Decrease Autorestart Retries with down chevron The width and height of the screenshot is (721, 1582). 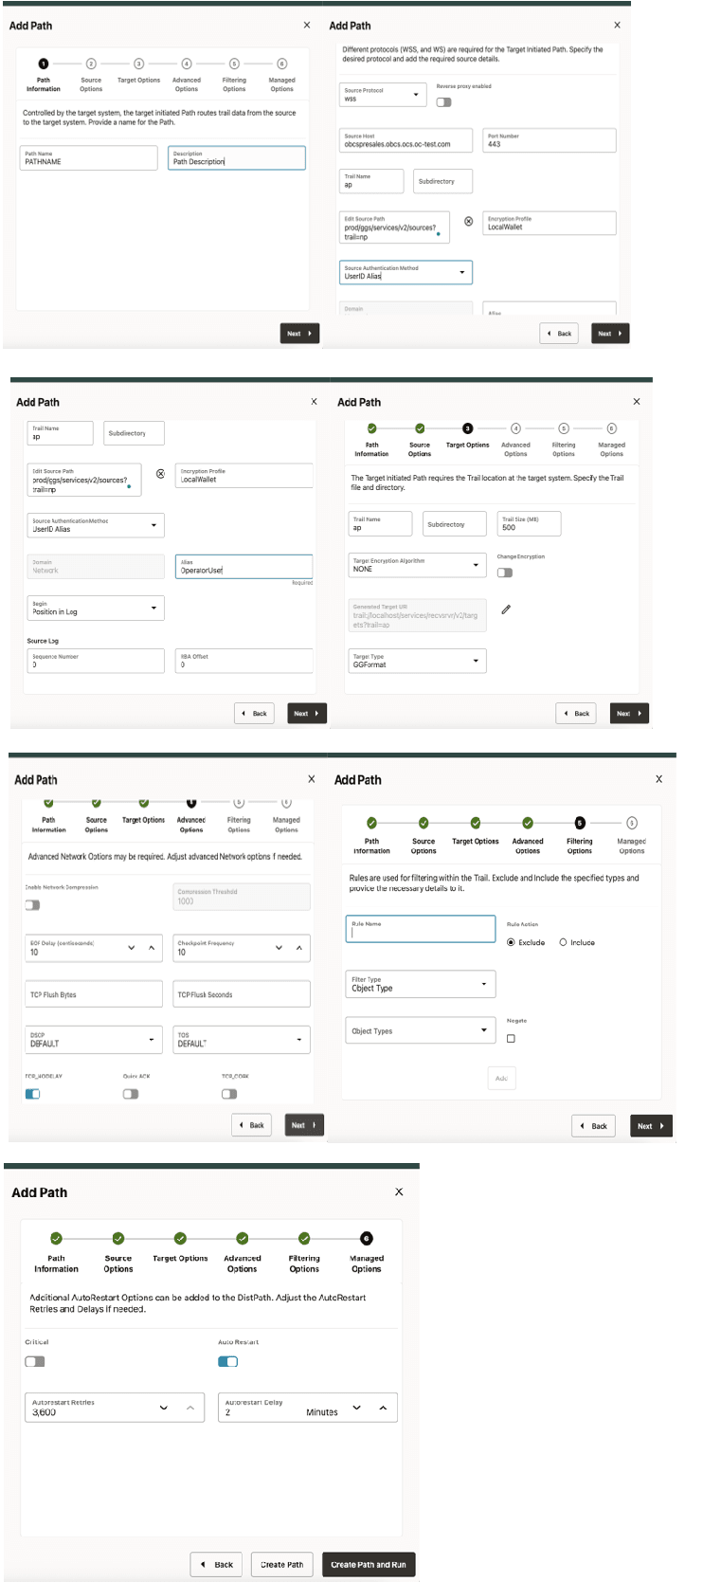coord(164,1408)
